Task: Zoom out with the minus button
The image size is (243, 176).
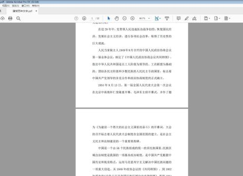Action: (x=124, y=18)
